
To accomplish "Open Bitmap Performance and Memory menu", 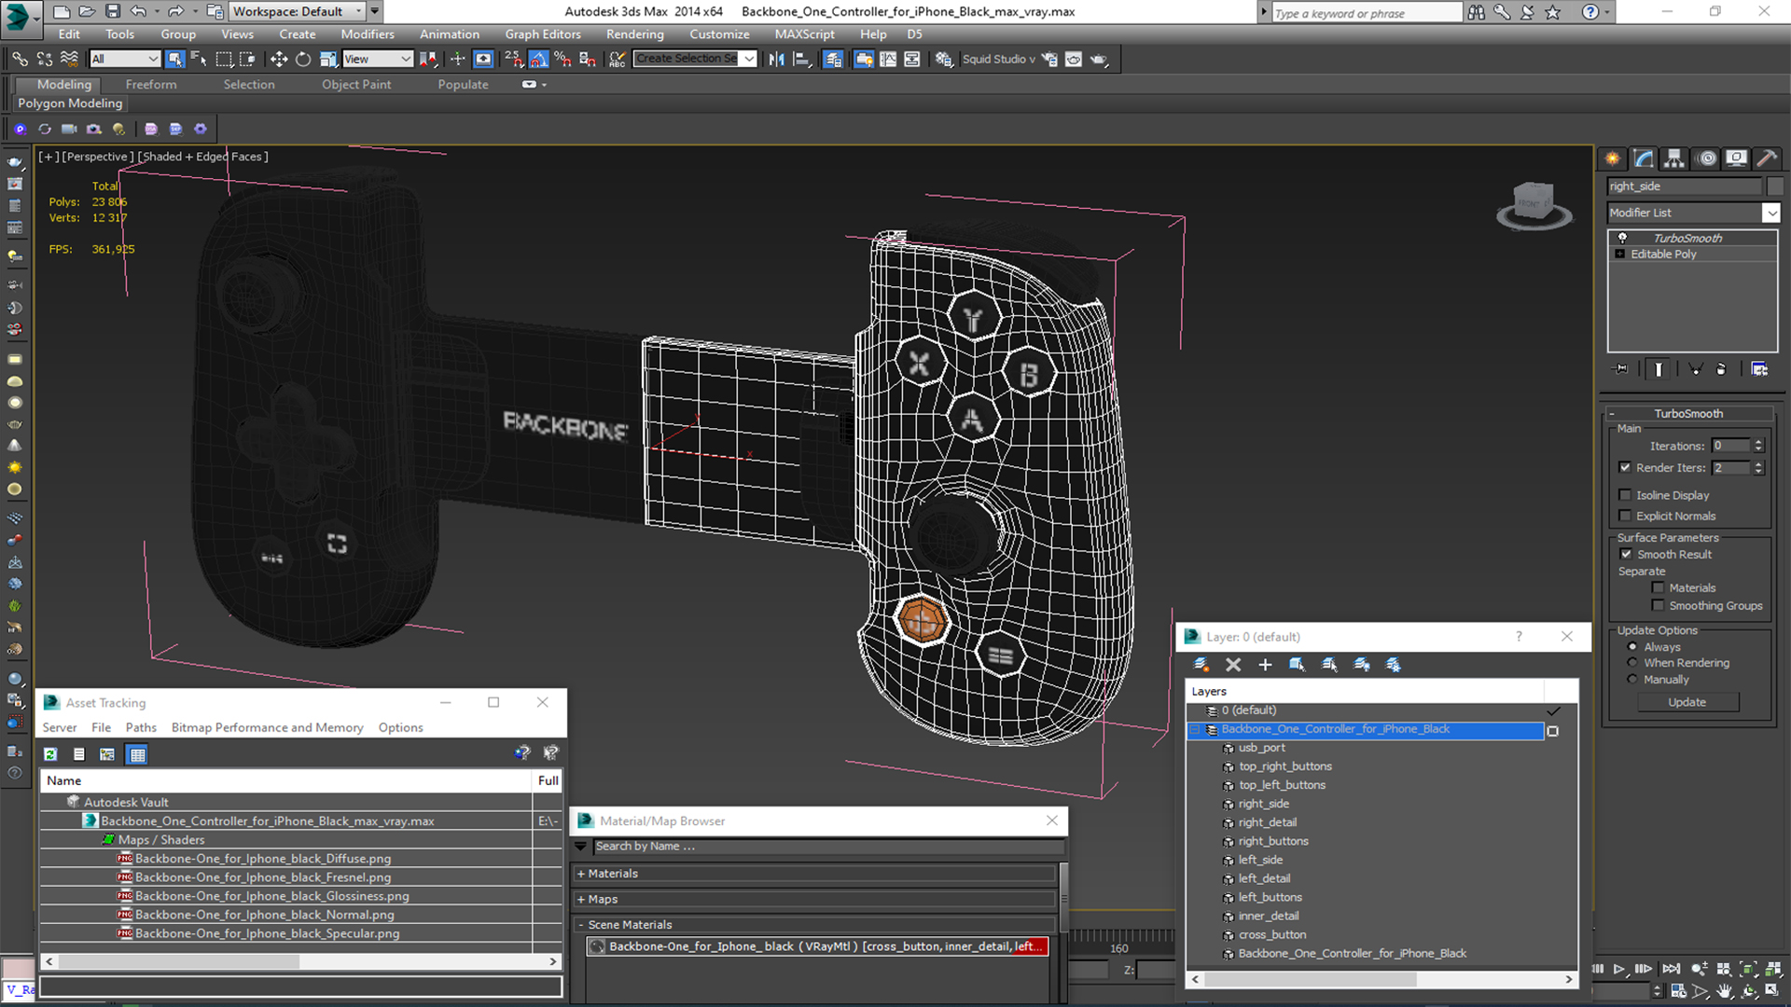I will pos(267,727).
